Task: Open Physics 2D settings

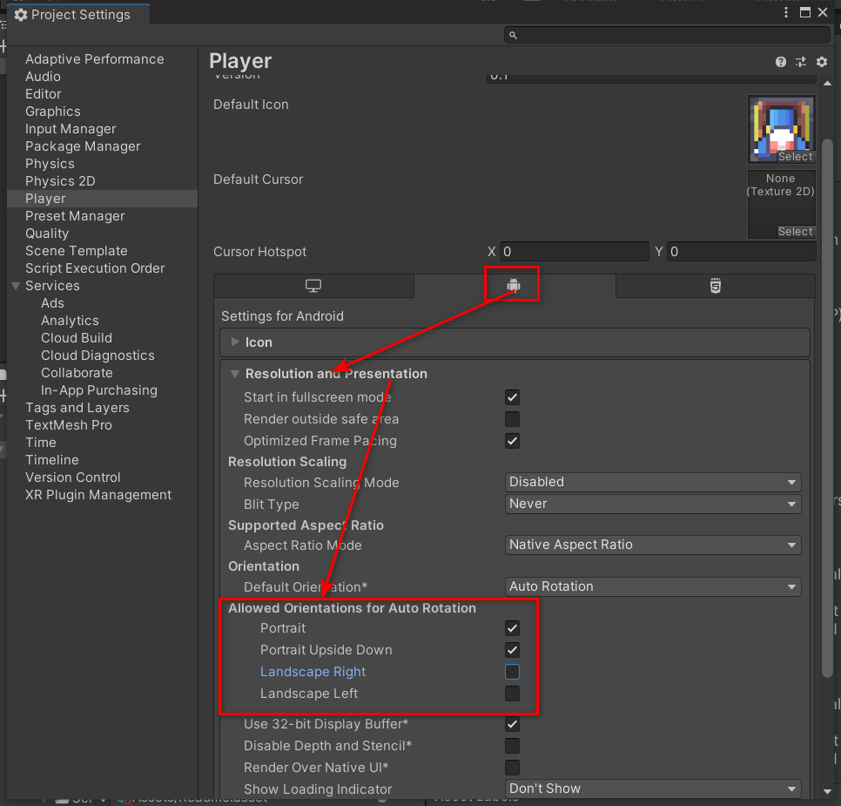Action: click(60, 181)
